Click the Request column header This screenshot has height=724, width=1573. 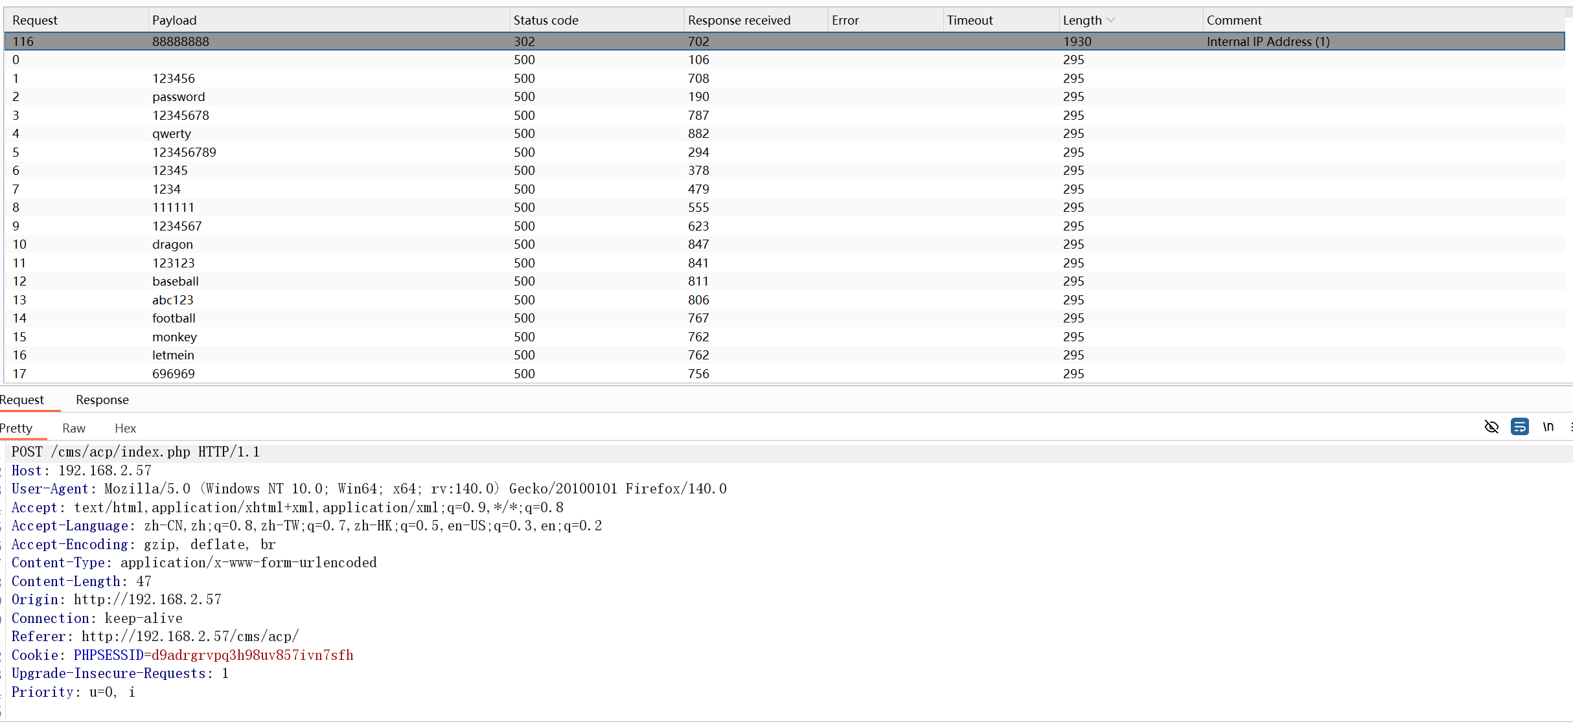[x=35, y=20]
